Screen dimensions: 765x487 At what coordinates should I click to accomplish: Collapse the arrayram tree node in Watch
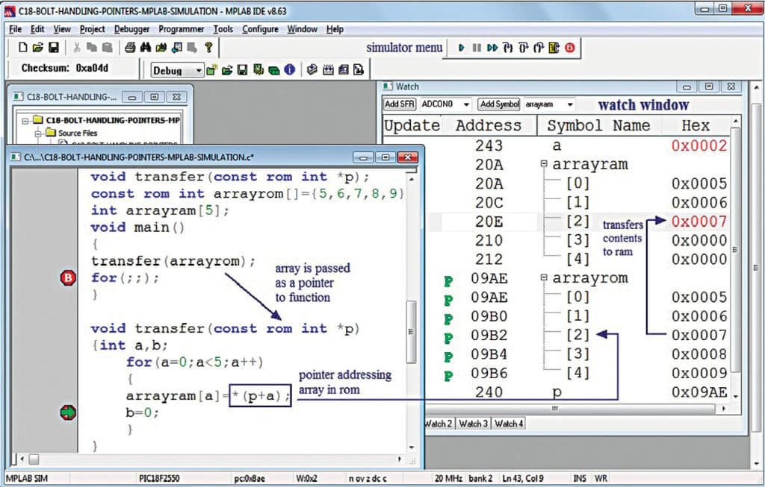545,164
